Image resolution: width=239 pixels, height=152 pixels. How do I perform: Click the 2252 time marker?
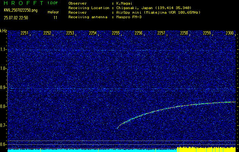47,33
